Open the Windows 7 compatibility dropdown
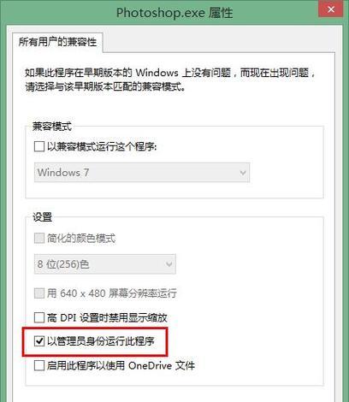349x402 pixels. (x=142, y=172)
